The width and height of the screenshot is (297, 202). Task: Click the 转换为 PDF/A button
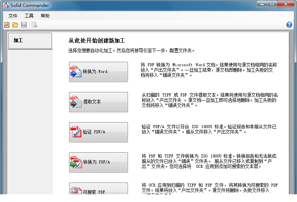[x=99, y=162]
